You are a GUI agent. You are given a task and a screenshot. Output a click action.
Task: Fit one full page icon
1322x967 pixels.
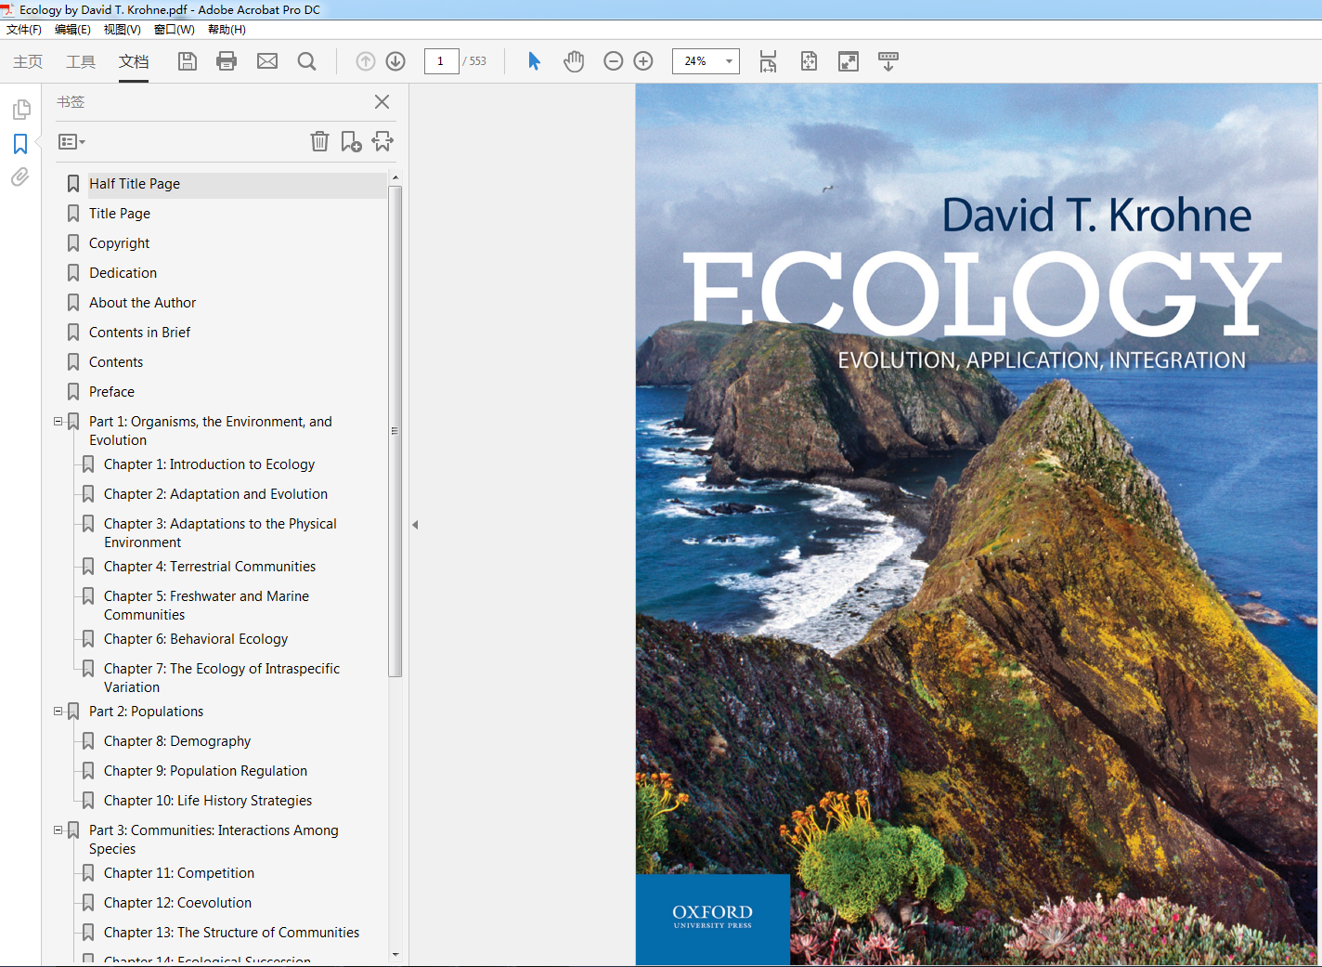[809, 61]
